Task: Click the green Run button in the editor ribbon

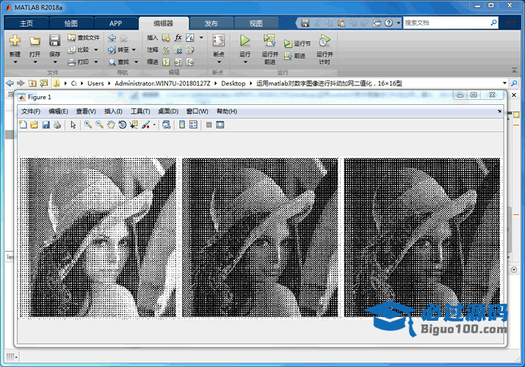Action: pos(245,40)
